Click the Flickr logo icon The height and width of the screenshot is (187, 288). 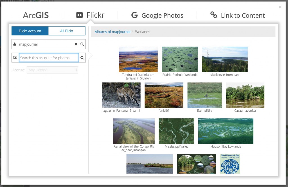click(x=80, y=15)
